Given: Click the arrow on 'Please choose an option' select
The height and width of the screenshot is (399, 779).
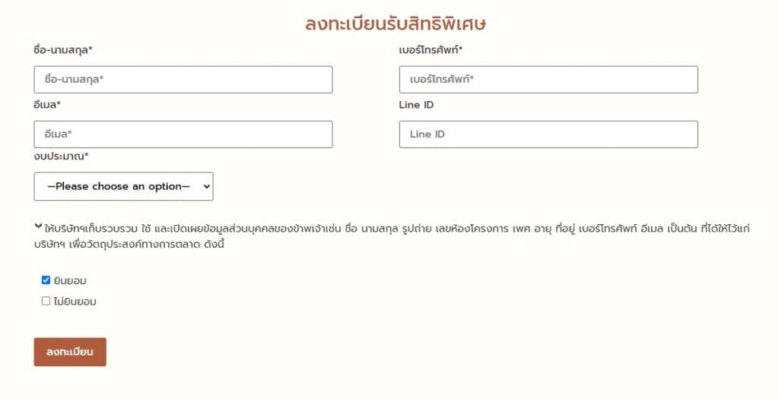Looking at the screenshot, I should pos(206,186).
